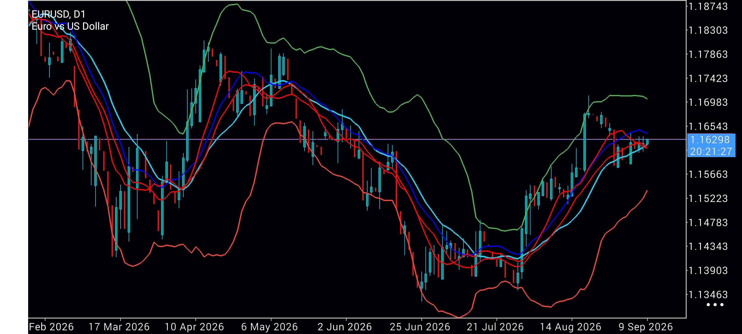Image resolution: width=742 pixels, height=334 pixels.
Task: Click the 1.17863 price axis label
Action: (708, 54)
